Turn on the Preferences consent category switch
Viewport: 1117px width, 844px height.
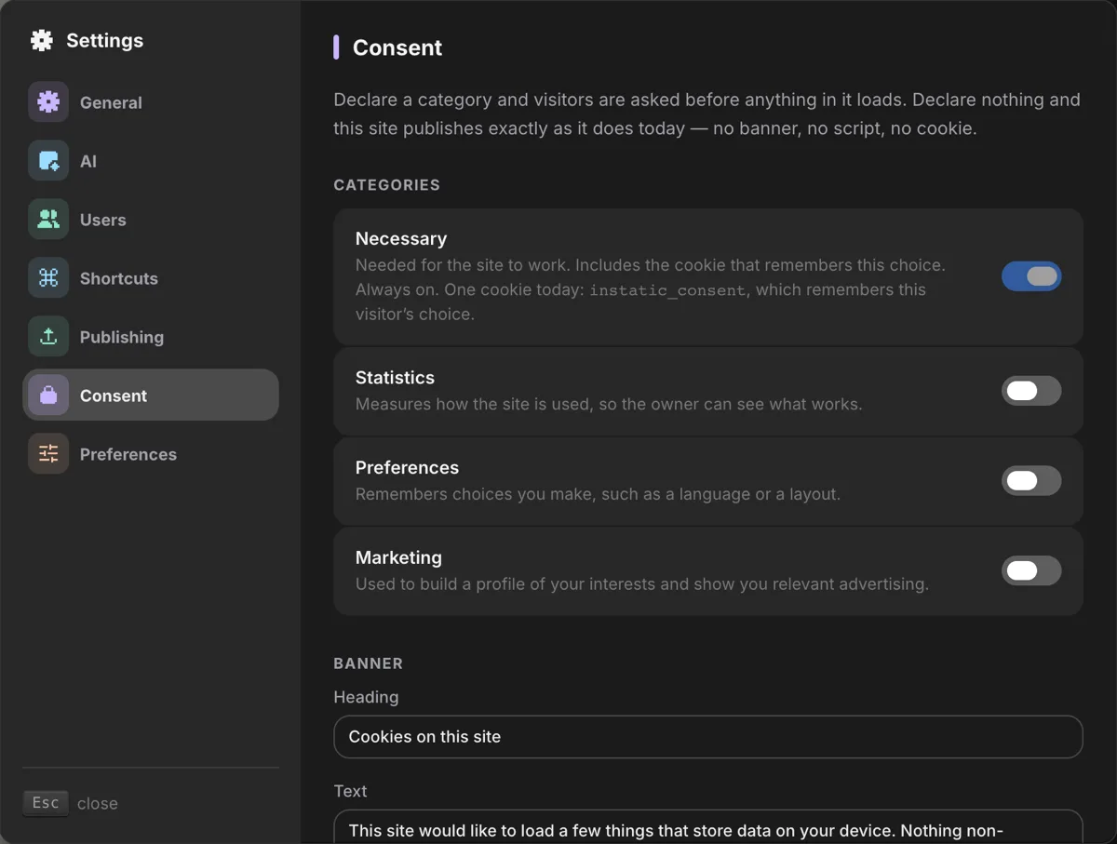[x=1031, y=481]
